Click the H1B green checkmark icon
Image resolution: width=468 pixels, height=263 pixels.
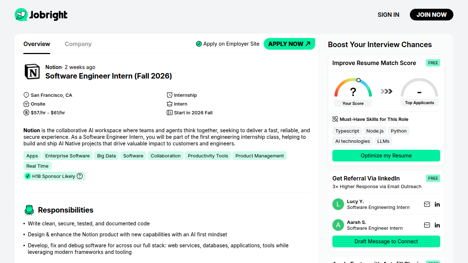28,176
